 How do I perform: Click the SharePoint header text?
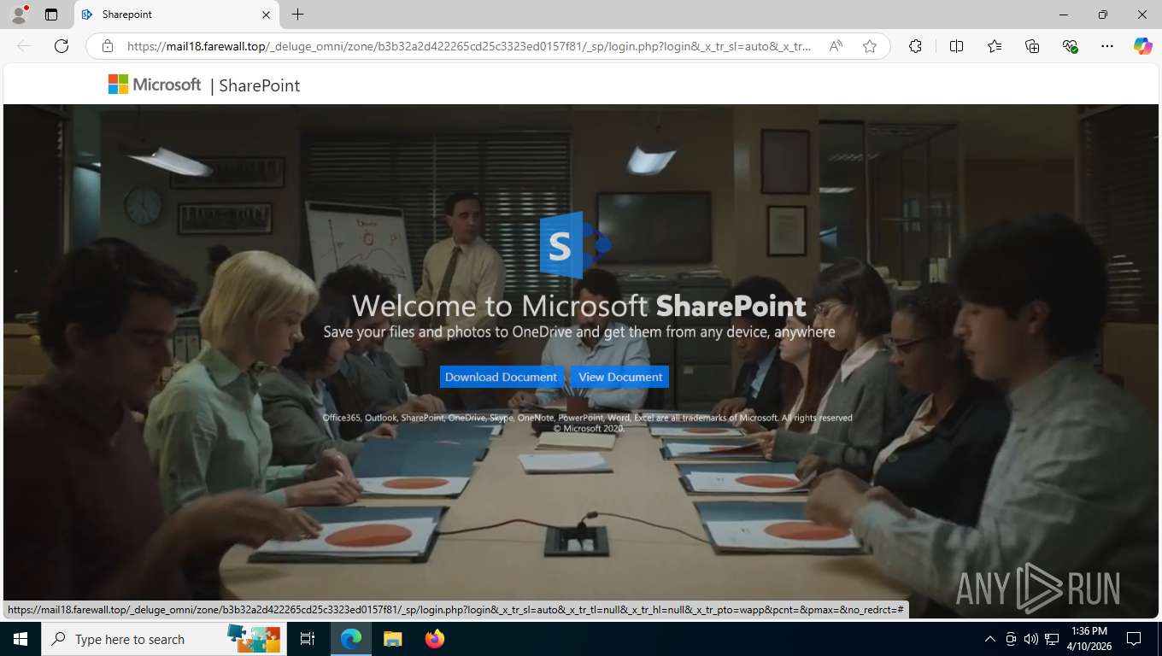(260, 85)
